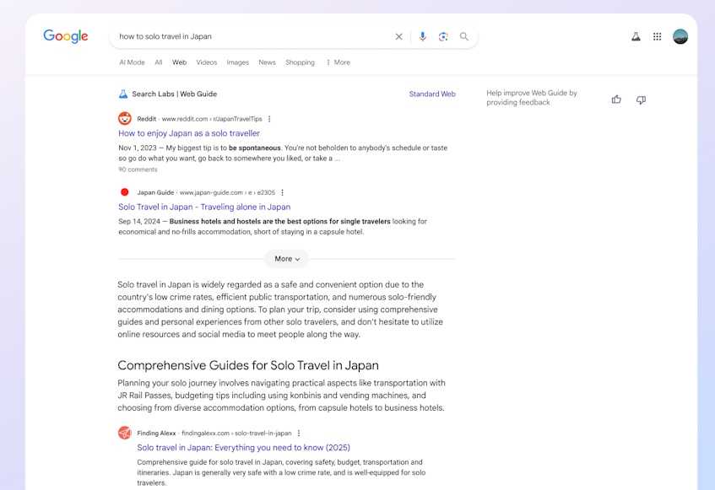This screenshot has width=715, height=490.
Task: Click the thumbs down feedback icon
Action: click(x=641, y=100)
